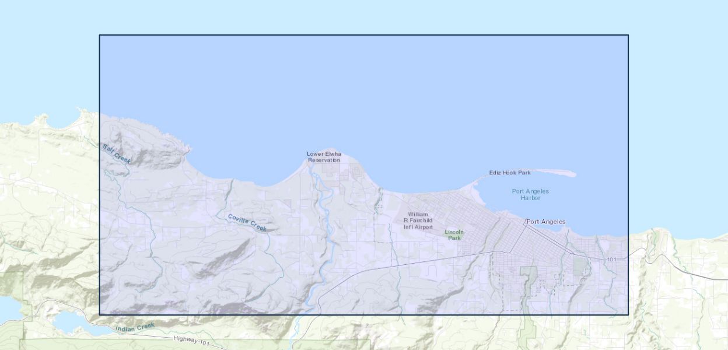Viewport: 728px width, 350px height.
Task: Click the top-left corner of the extent rectangle
Action: coord(100,36)
